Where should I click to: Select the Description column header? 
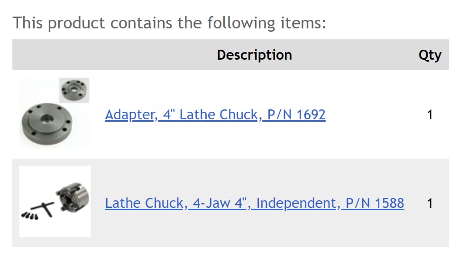click(x=254, y=55)
